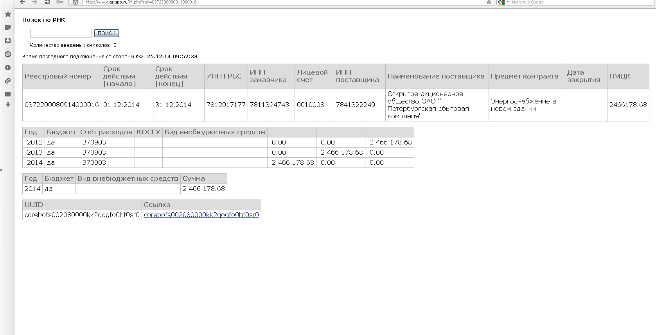Click the globe site info badge
The height and width of the screenshot is (335, 656).
pos(75,2)
